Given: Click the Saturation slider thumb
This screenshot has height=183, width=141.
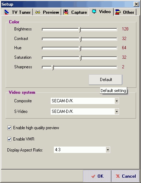Looking at the screenshot, I should pos(80,58).
